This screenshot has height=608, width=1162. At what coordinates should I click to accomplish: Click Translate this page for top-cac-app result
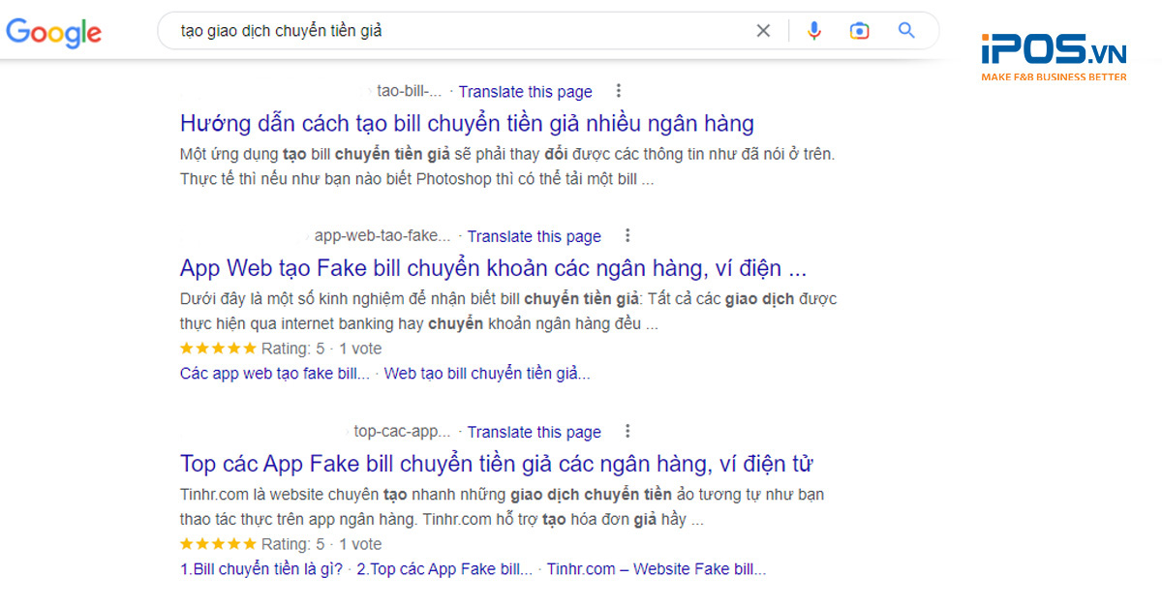534,433
